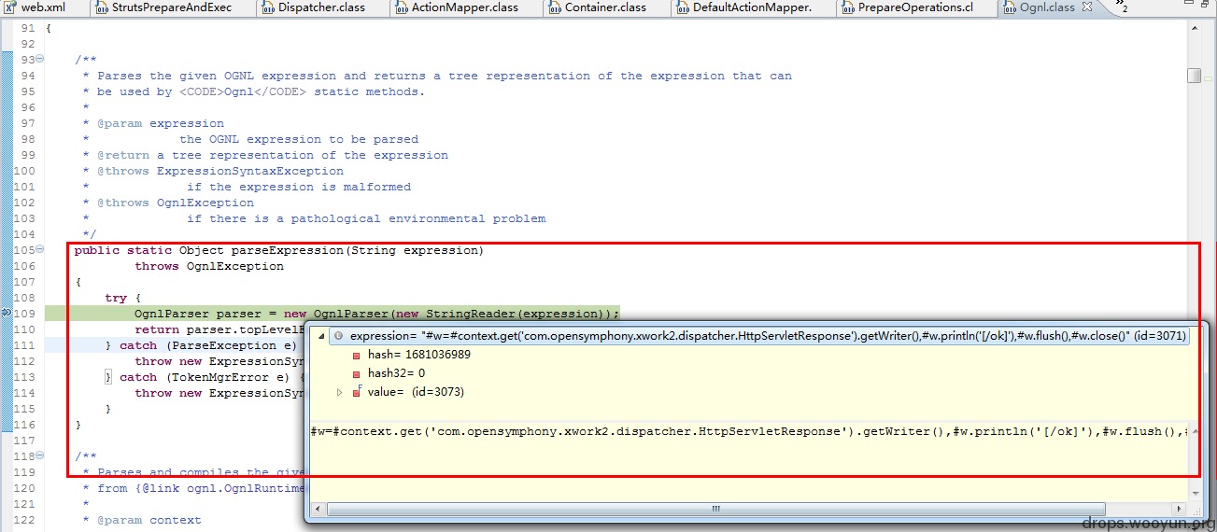Screen dimensions: 1217x532
Task: Show the hidden editors overflow list
Action: [1121, 7]
